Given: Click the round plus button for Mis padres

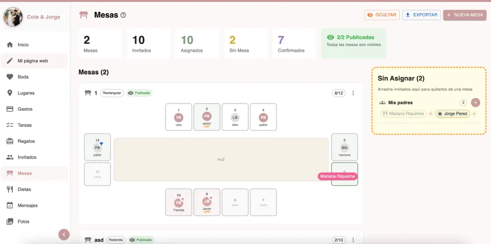Looking at the screenshot, I should pyautogui.click(x=476, y=103).
